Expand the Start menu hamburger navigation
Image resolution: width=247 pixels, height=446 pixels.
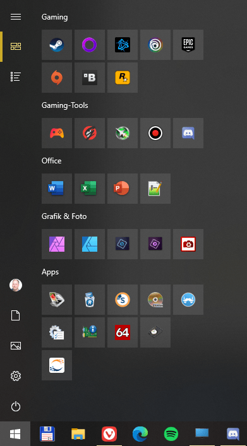click(16, 17)
